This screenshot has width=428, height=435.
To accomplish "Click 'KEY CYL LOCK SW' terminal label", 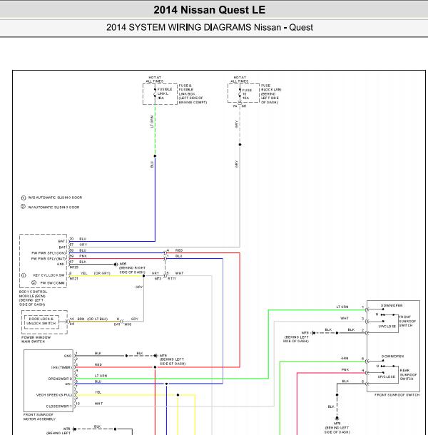I will click(x=49, y=275).
